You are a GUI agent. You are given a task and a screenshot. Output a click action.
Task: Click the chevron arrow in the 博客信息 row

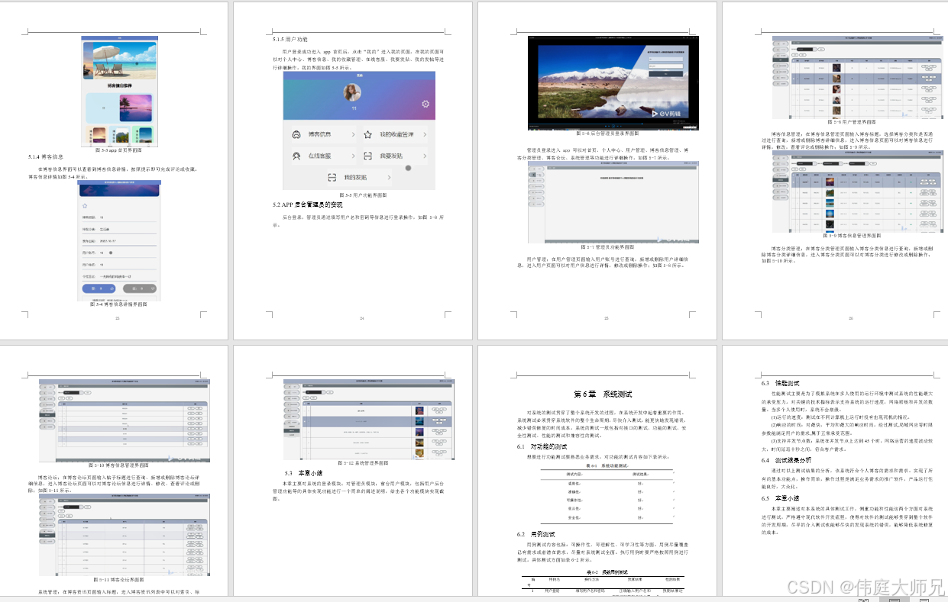tap(353, 134)
